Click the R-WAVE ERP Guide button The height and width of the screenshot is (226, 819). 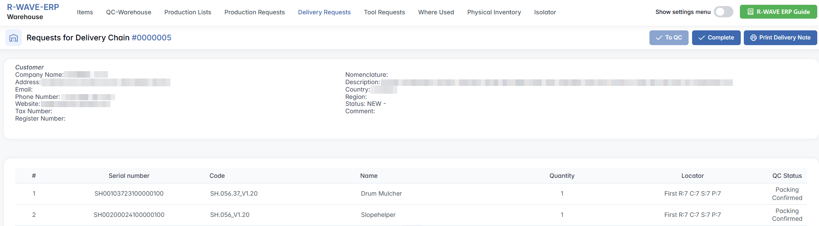(778, 12)
